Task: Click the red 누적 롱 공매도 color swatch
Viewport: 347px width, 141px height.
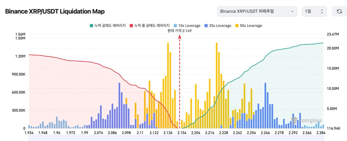Action: 131,26
